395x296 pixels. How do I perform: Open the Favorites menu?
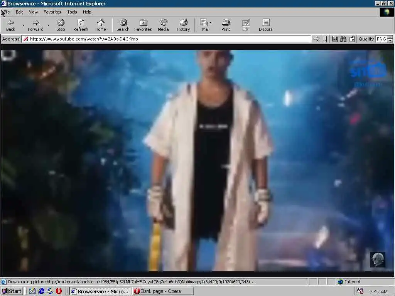(52, 12)
